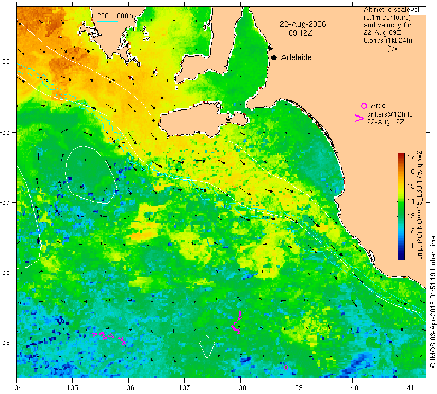Click the -37 latitude axis label
This screenshot has height=394, width=437.
[x=6, y=202]
